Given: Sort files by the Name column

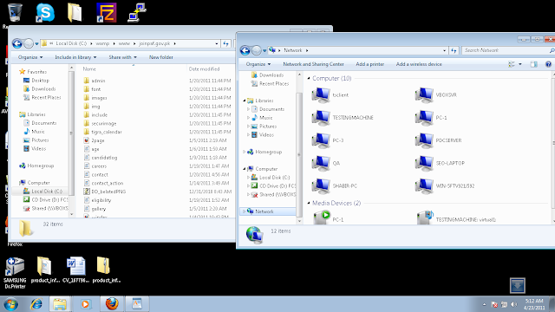Looking at the screenshot, I should (89, 69).
